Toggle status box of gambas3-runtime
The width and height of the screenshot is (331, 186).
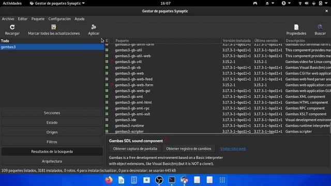tap(107, 125)
